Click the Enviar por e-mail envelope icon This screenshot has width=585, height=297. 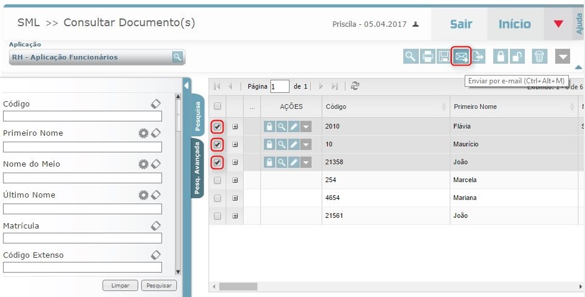pos(461,57)
